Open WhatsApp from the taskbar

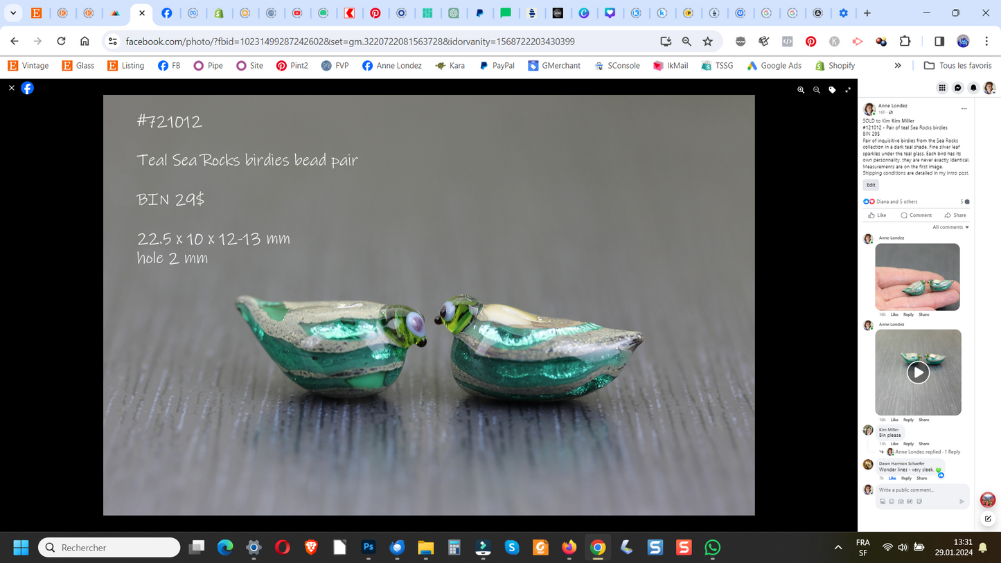[x=712, y=547]
